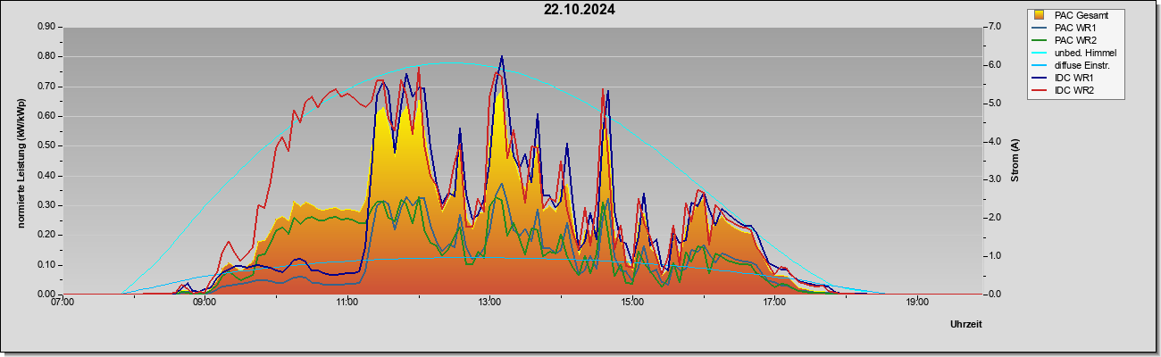This screenshot has width=1161, height=357.
Task: Click the 1.0 right axis value
Action: [x=995, y=256]
